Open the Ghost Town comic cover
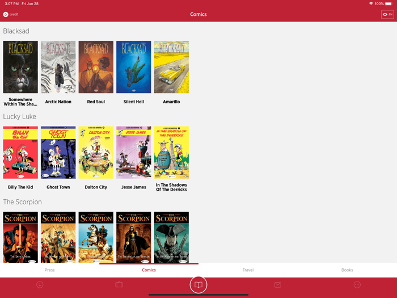 click(58, 153)
